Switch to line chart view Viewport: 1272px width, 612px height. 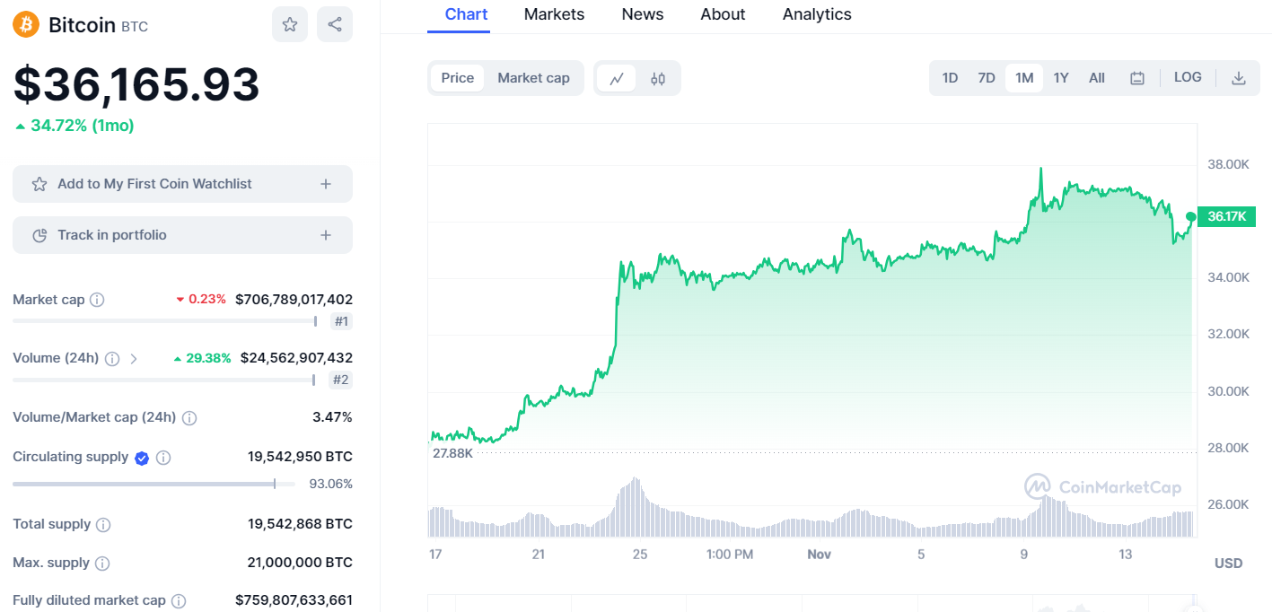tap(617, 78)
